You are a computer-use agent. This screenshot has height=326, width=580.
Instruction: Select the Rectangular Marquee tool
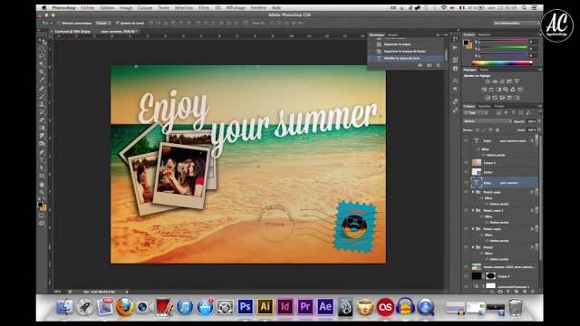43,49
